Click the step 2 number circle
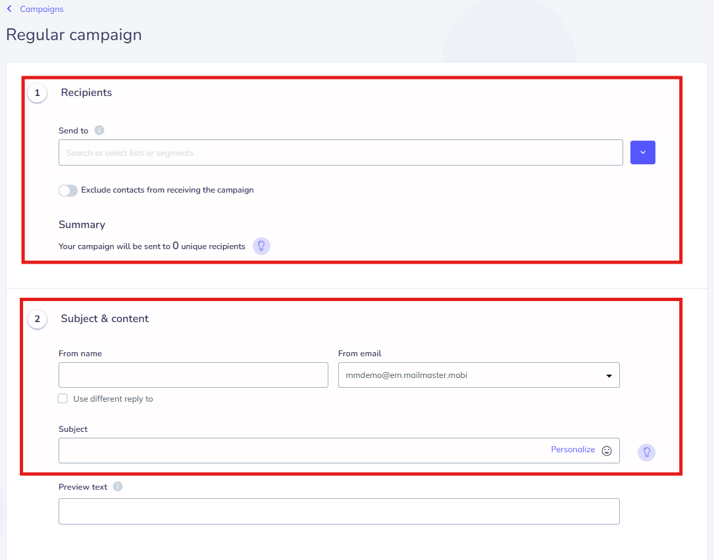The width and height of the screenshot is (714, 560). pyautogui.click(x=37, y=319)
